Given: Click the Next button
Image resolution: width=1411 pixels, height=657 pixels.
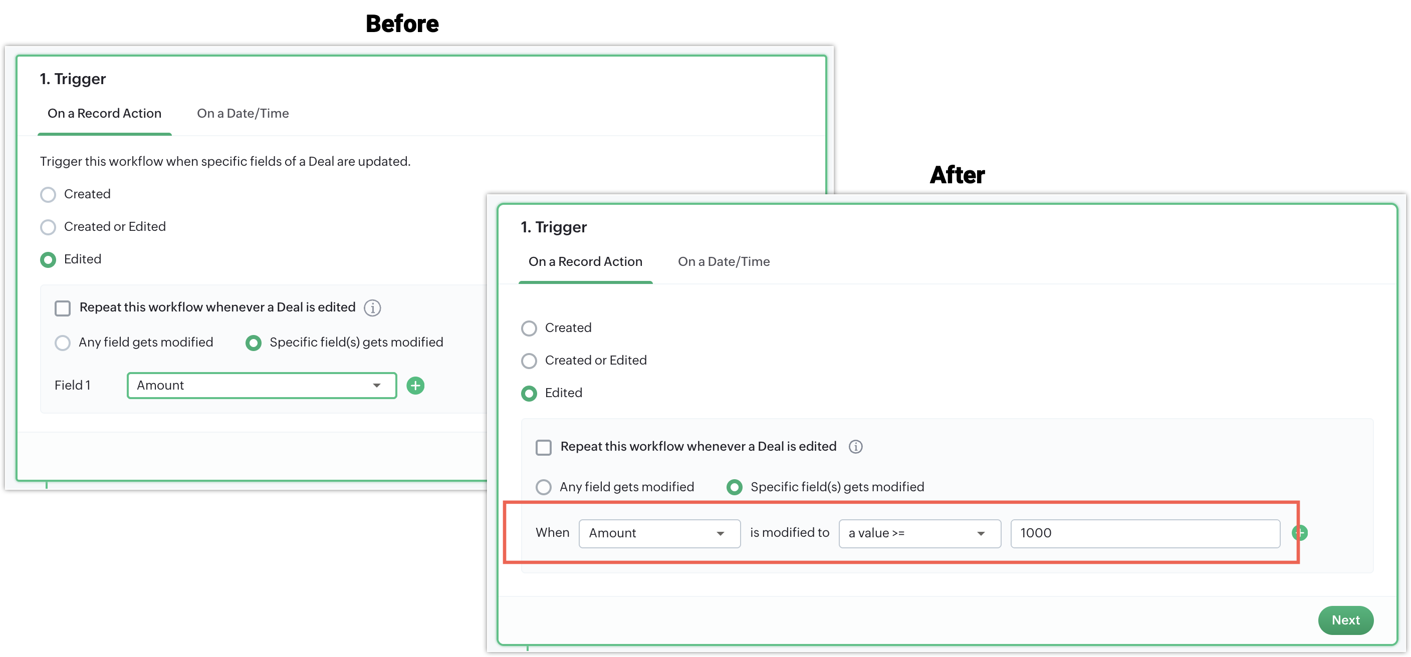Looking at the screenshot, I should (x=1345, y=620).
